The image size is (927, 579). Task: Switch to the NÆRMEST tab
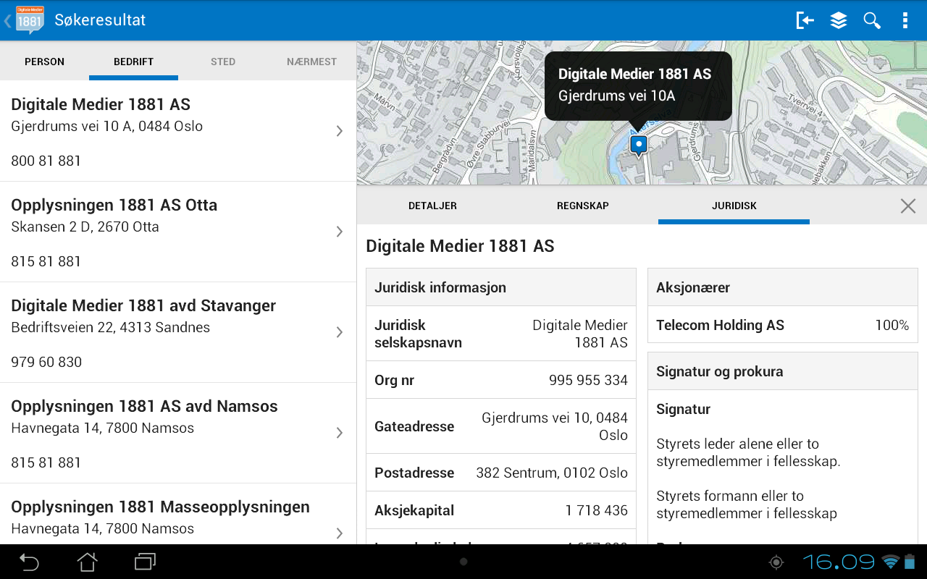tap(312, 62)
